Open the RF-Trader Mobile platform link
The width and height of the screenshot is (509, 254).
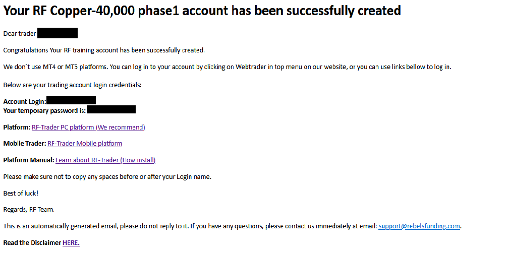click(85, 144)
